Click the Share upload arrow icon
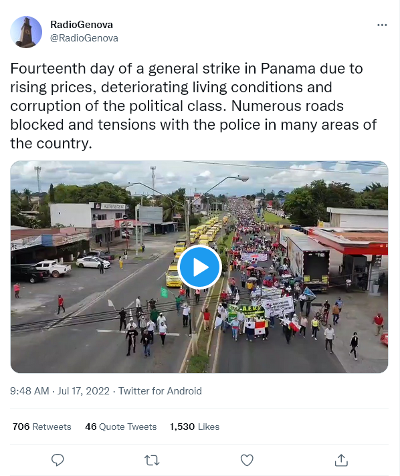Viewport: 400px width, 476px height. [x=341, y=460]
